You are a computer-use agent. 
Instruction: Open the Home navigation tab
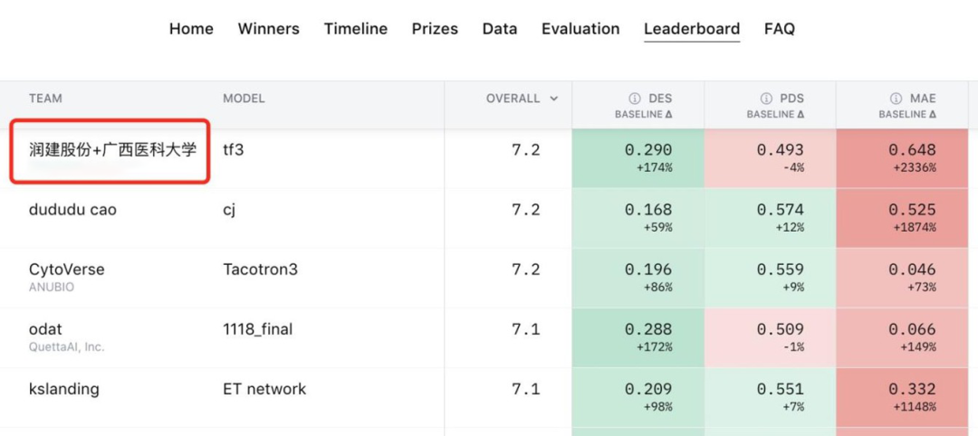(x=191, y=29)
